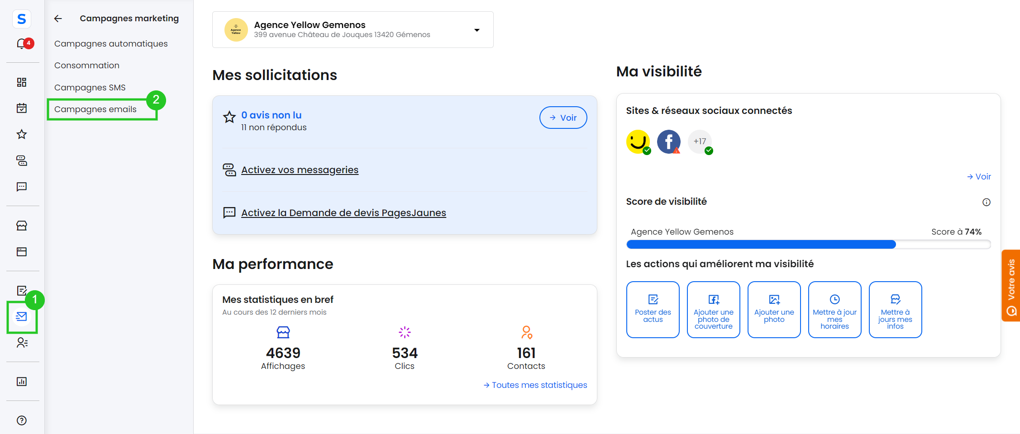
Task: Click the visibility score progress bar
Action: pos(809,245)
